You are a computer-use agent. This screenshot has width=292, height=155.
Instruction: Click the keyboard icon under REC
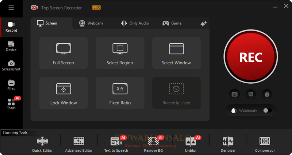pyautogui.click(x=234, y=94)
